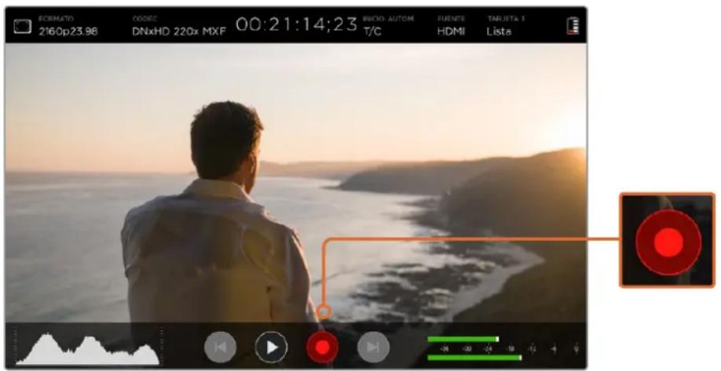Tap the histogram display
721x371 pixels.
point(87,349)
